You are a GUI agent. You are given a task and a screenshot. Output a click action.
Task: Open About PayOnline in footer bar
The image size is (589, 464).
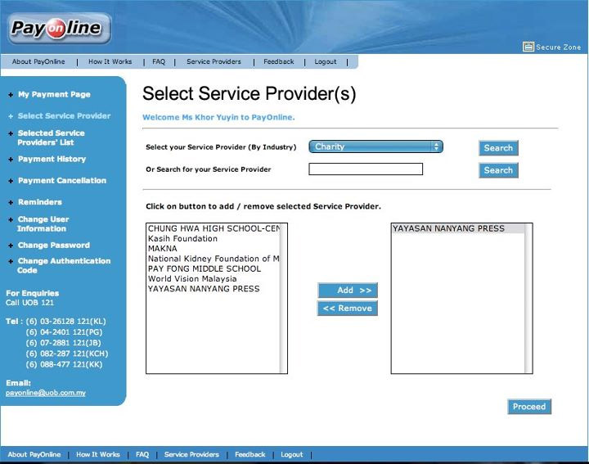[34, 455]
